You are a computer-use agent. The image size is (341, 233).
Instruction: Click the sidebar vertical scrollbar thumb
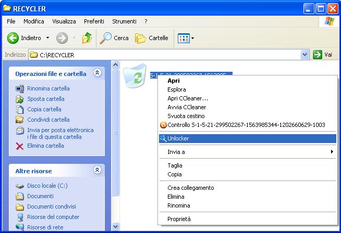(115, 132)
